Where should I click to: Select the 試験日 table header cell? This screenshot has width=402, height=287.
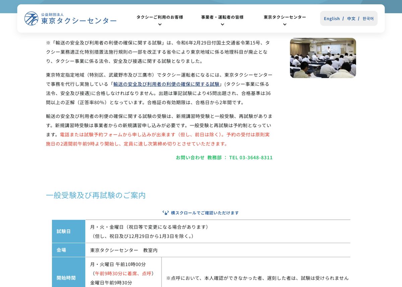(x=69, y=231)
